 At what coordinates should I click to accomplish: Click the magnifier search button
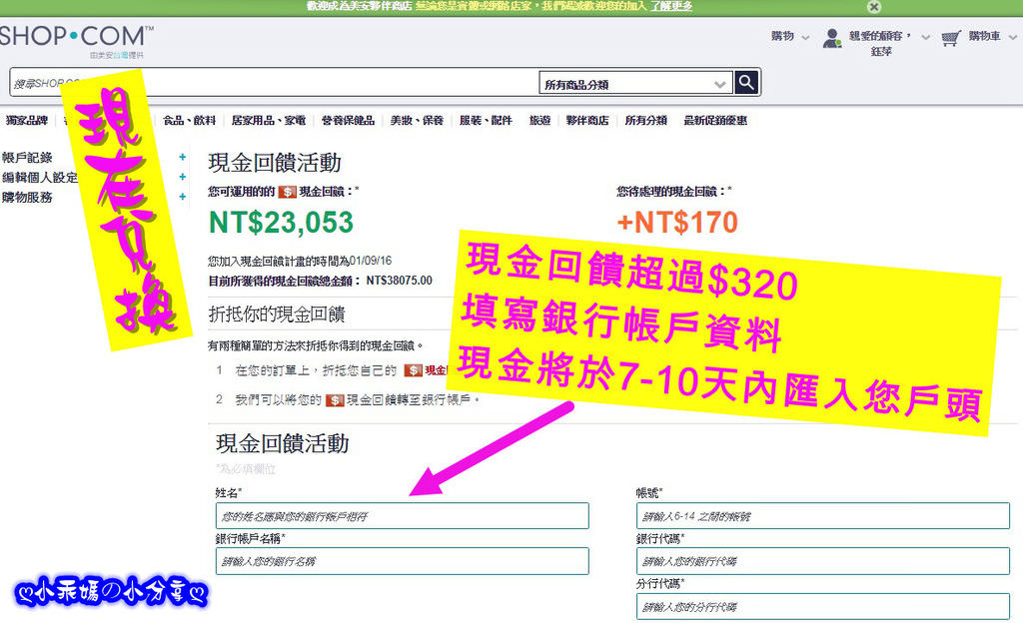click(746, 83)
